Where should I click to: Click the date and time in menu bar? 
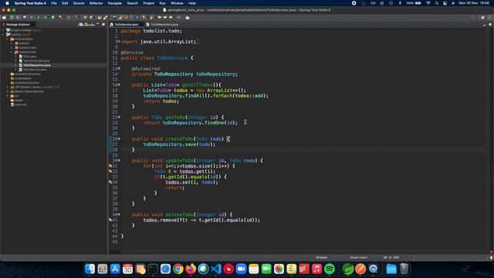474,3
